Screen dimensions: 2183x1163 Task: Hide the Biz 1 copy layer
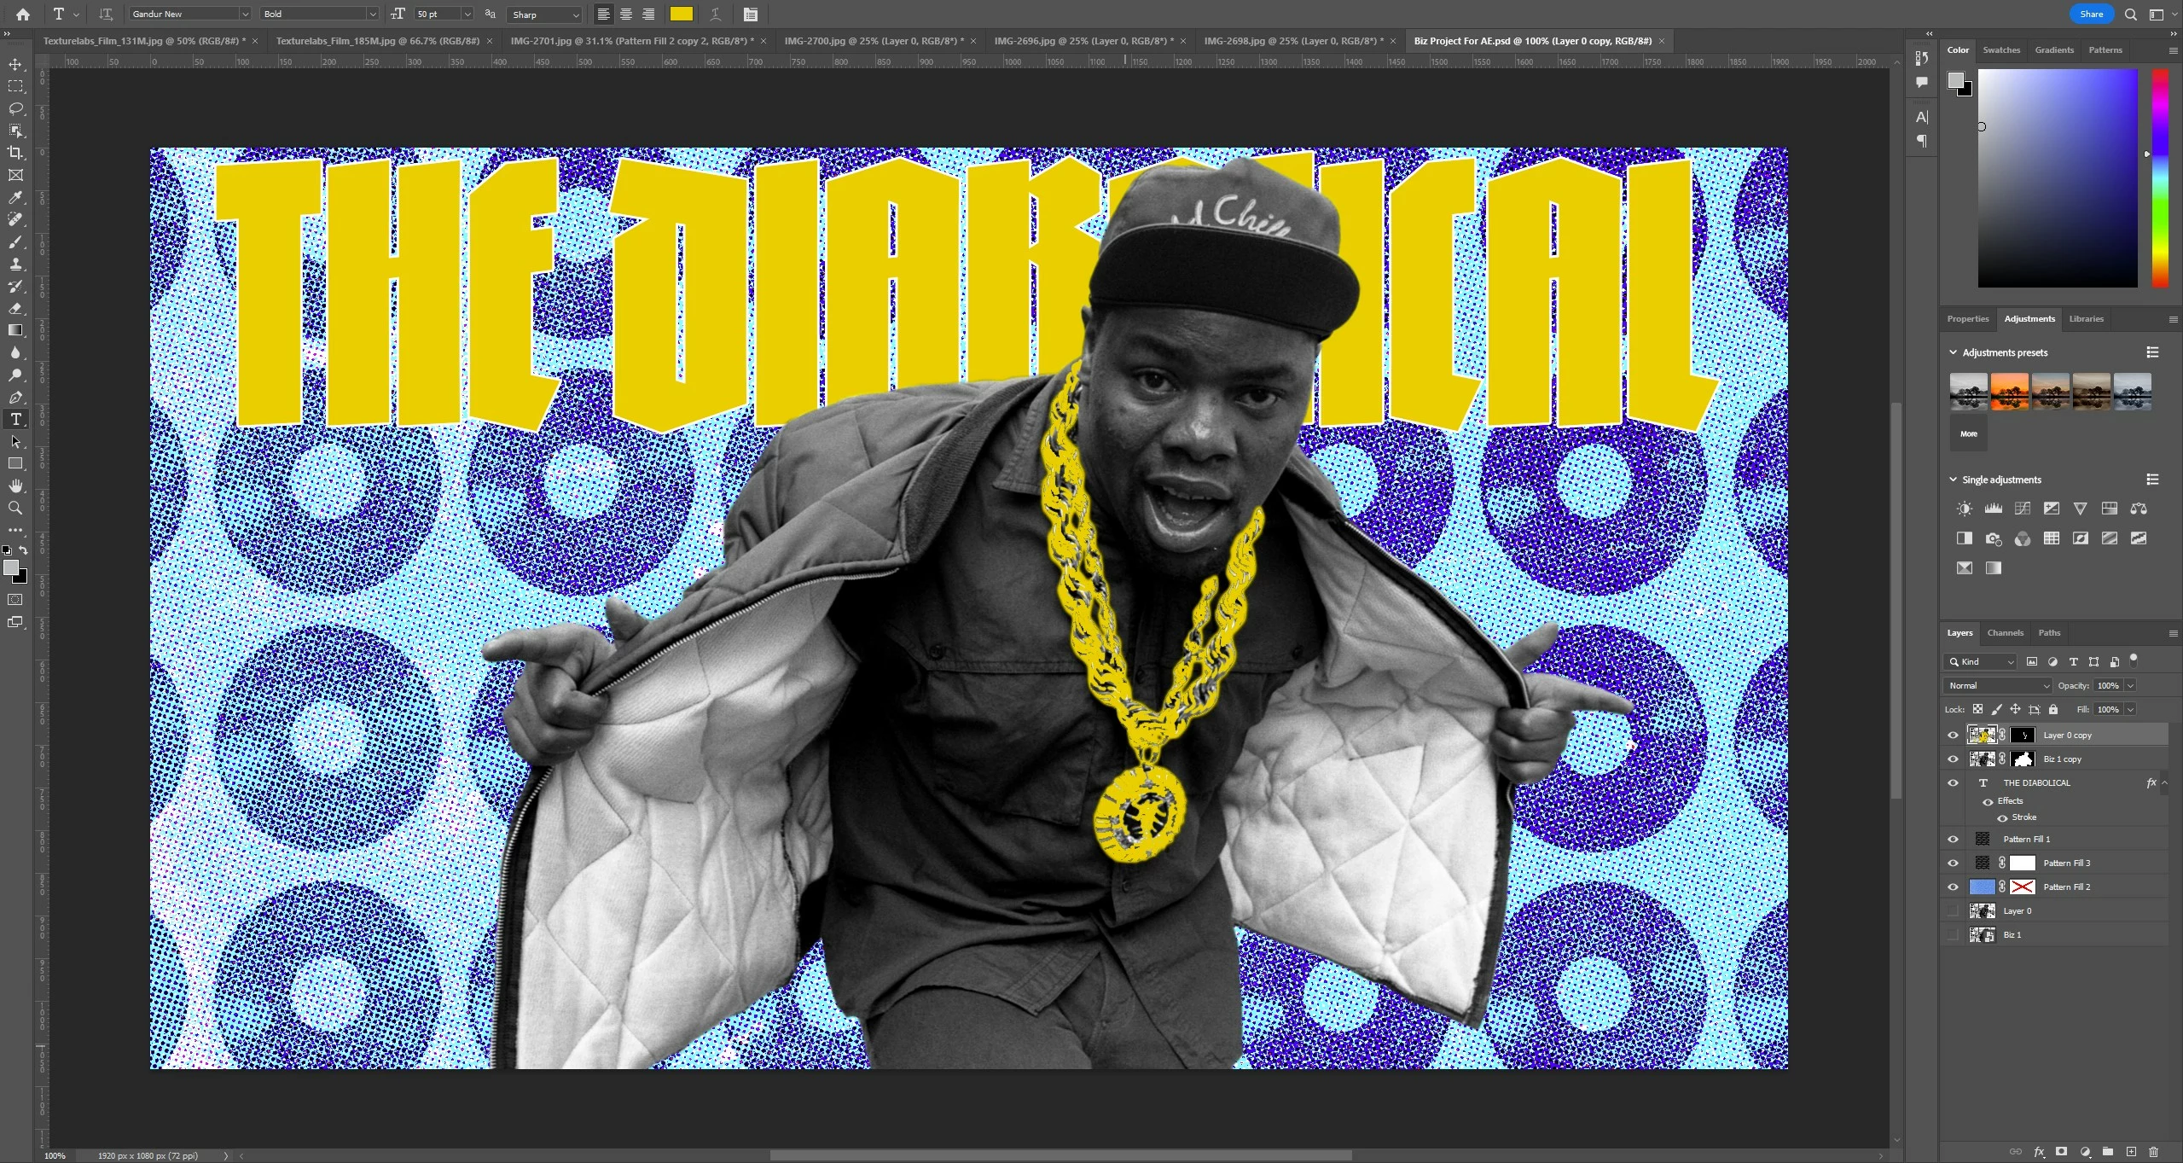point(1953,759)
